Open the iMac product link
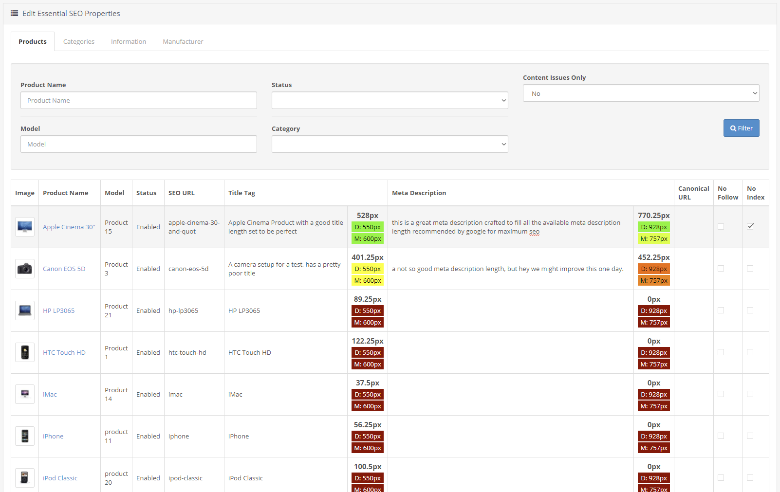 [x=50, y=394]
